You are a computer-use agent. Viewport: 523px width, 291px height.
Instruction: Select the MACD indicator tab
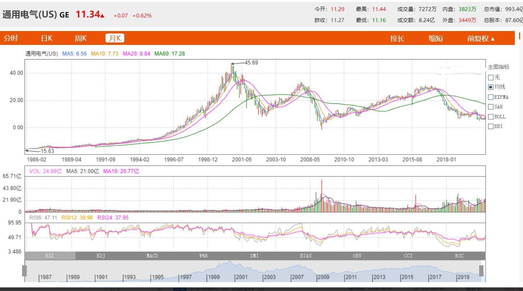point(152,256)
